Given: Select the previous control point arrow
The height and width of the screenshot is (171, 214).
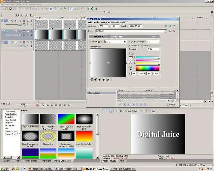Looking at the screenshot, I should 100,79.
